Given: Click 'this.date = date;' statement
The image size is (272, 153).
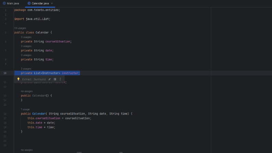Looking at the screenshot, I should point(41,123).
